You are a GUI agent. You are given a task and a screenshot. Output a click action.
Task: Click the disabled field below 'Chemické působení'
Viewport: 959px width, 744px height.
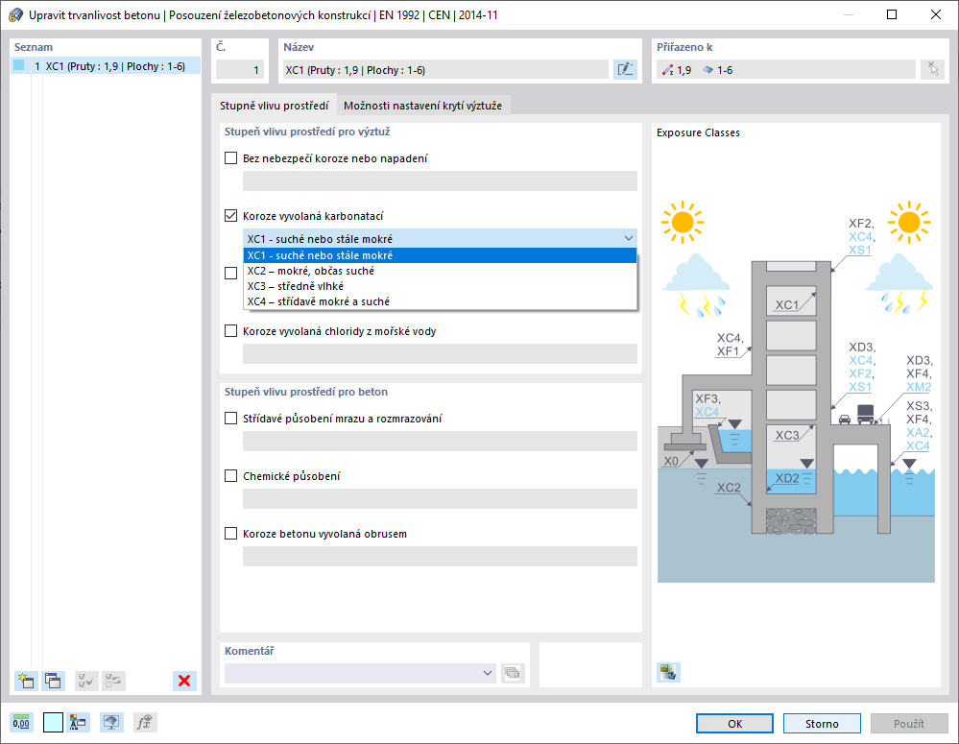click(440, 498)
